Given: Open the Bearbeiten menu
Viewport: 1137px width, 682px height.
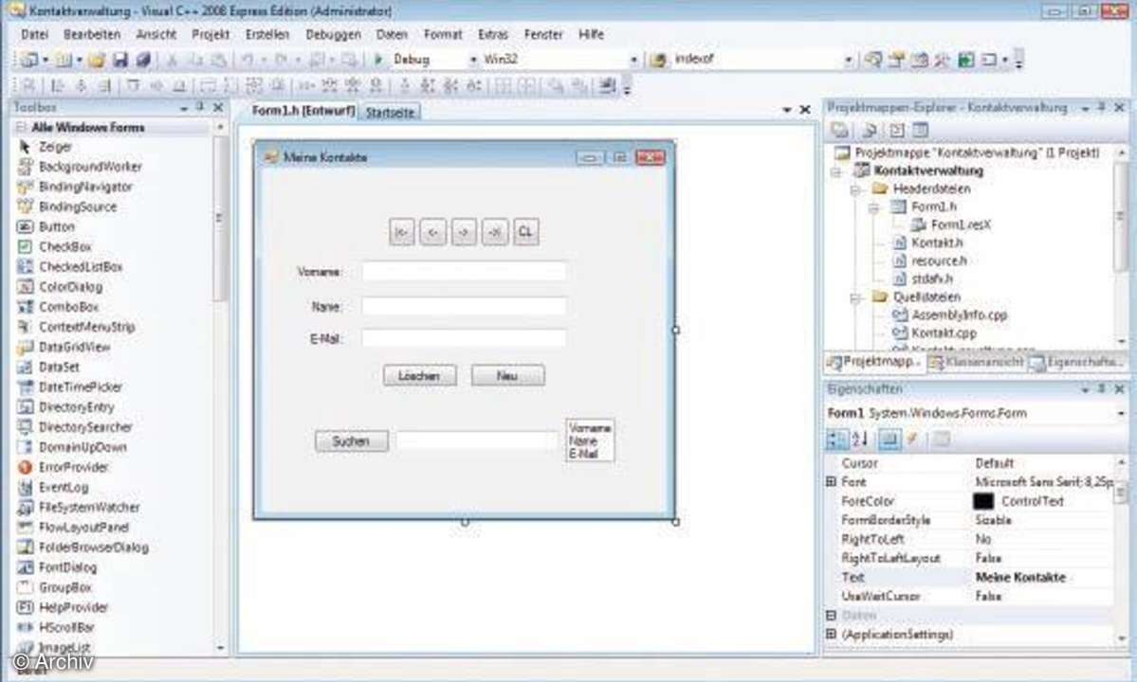Looking at the screenshot, I should click(91, 34).
